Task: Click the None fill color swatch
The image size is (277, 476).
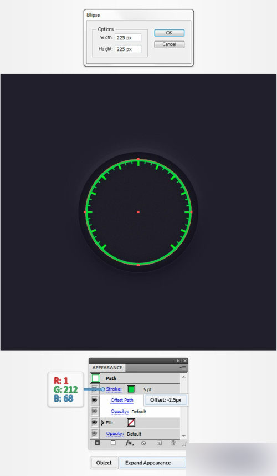Action: click(x=131, y=422)
